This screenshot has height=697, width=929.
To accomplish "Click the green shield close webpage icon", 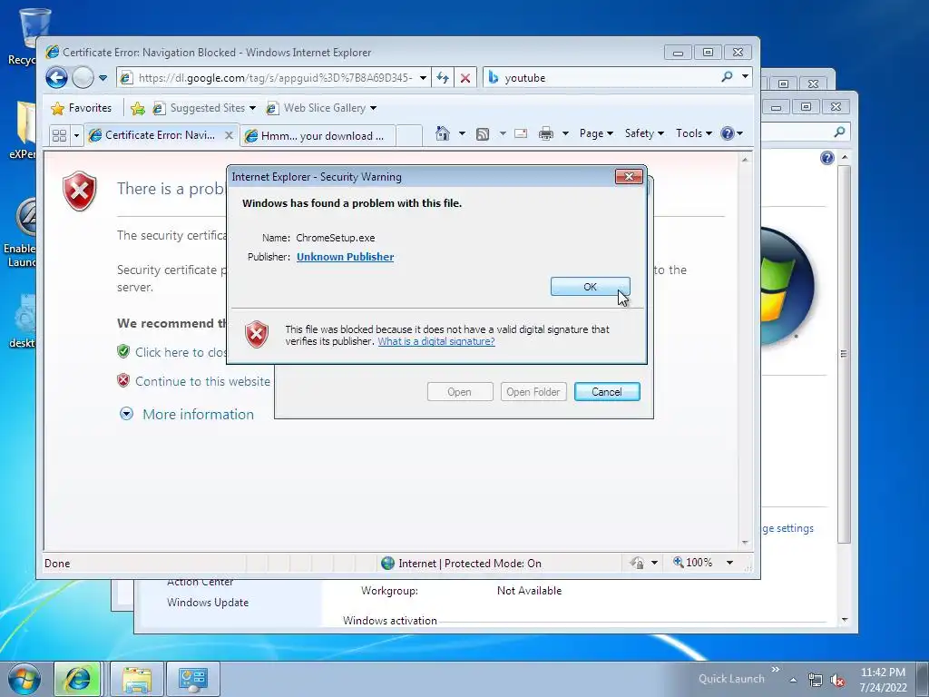I will (123, 351).
